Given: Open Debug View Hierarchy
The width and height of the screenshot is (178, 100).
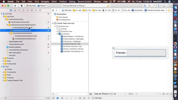Looking at the screenshot, I should click(x=80, y=98).
